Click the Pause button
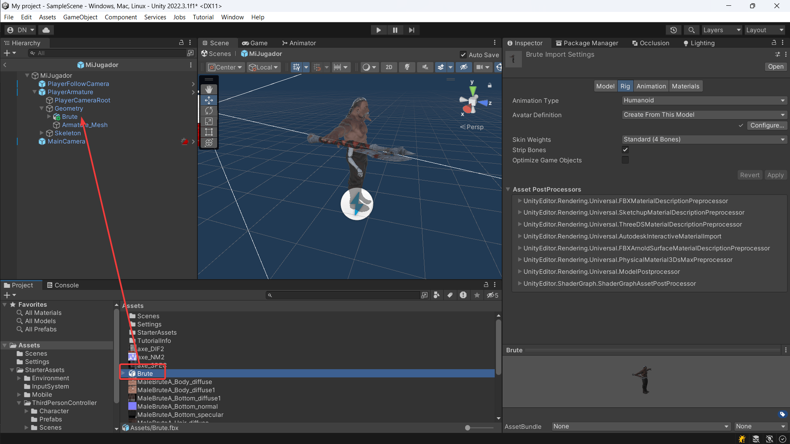The height and width of the screenshot is (444, 790). [x=395, y=30]
